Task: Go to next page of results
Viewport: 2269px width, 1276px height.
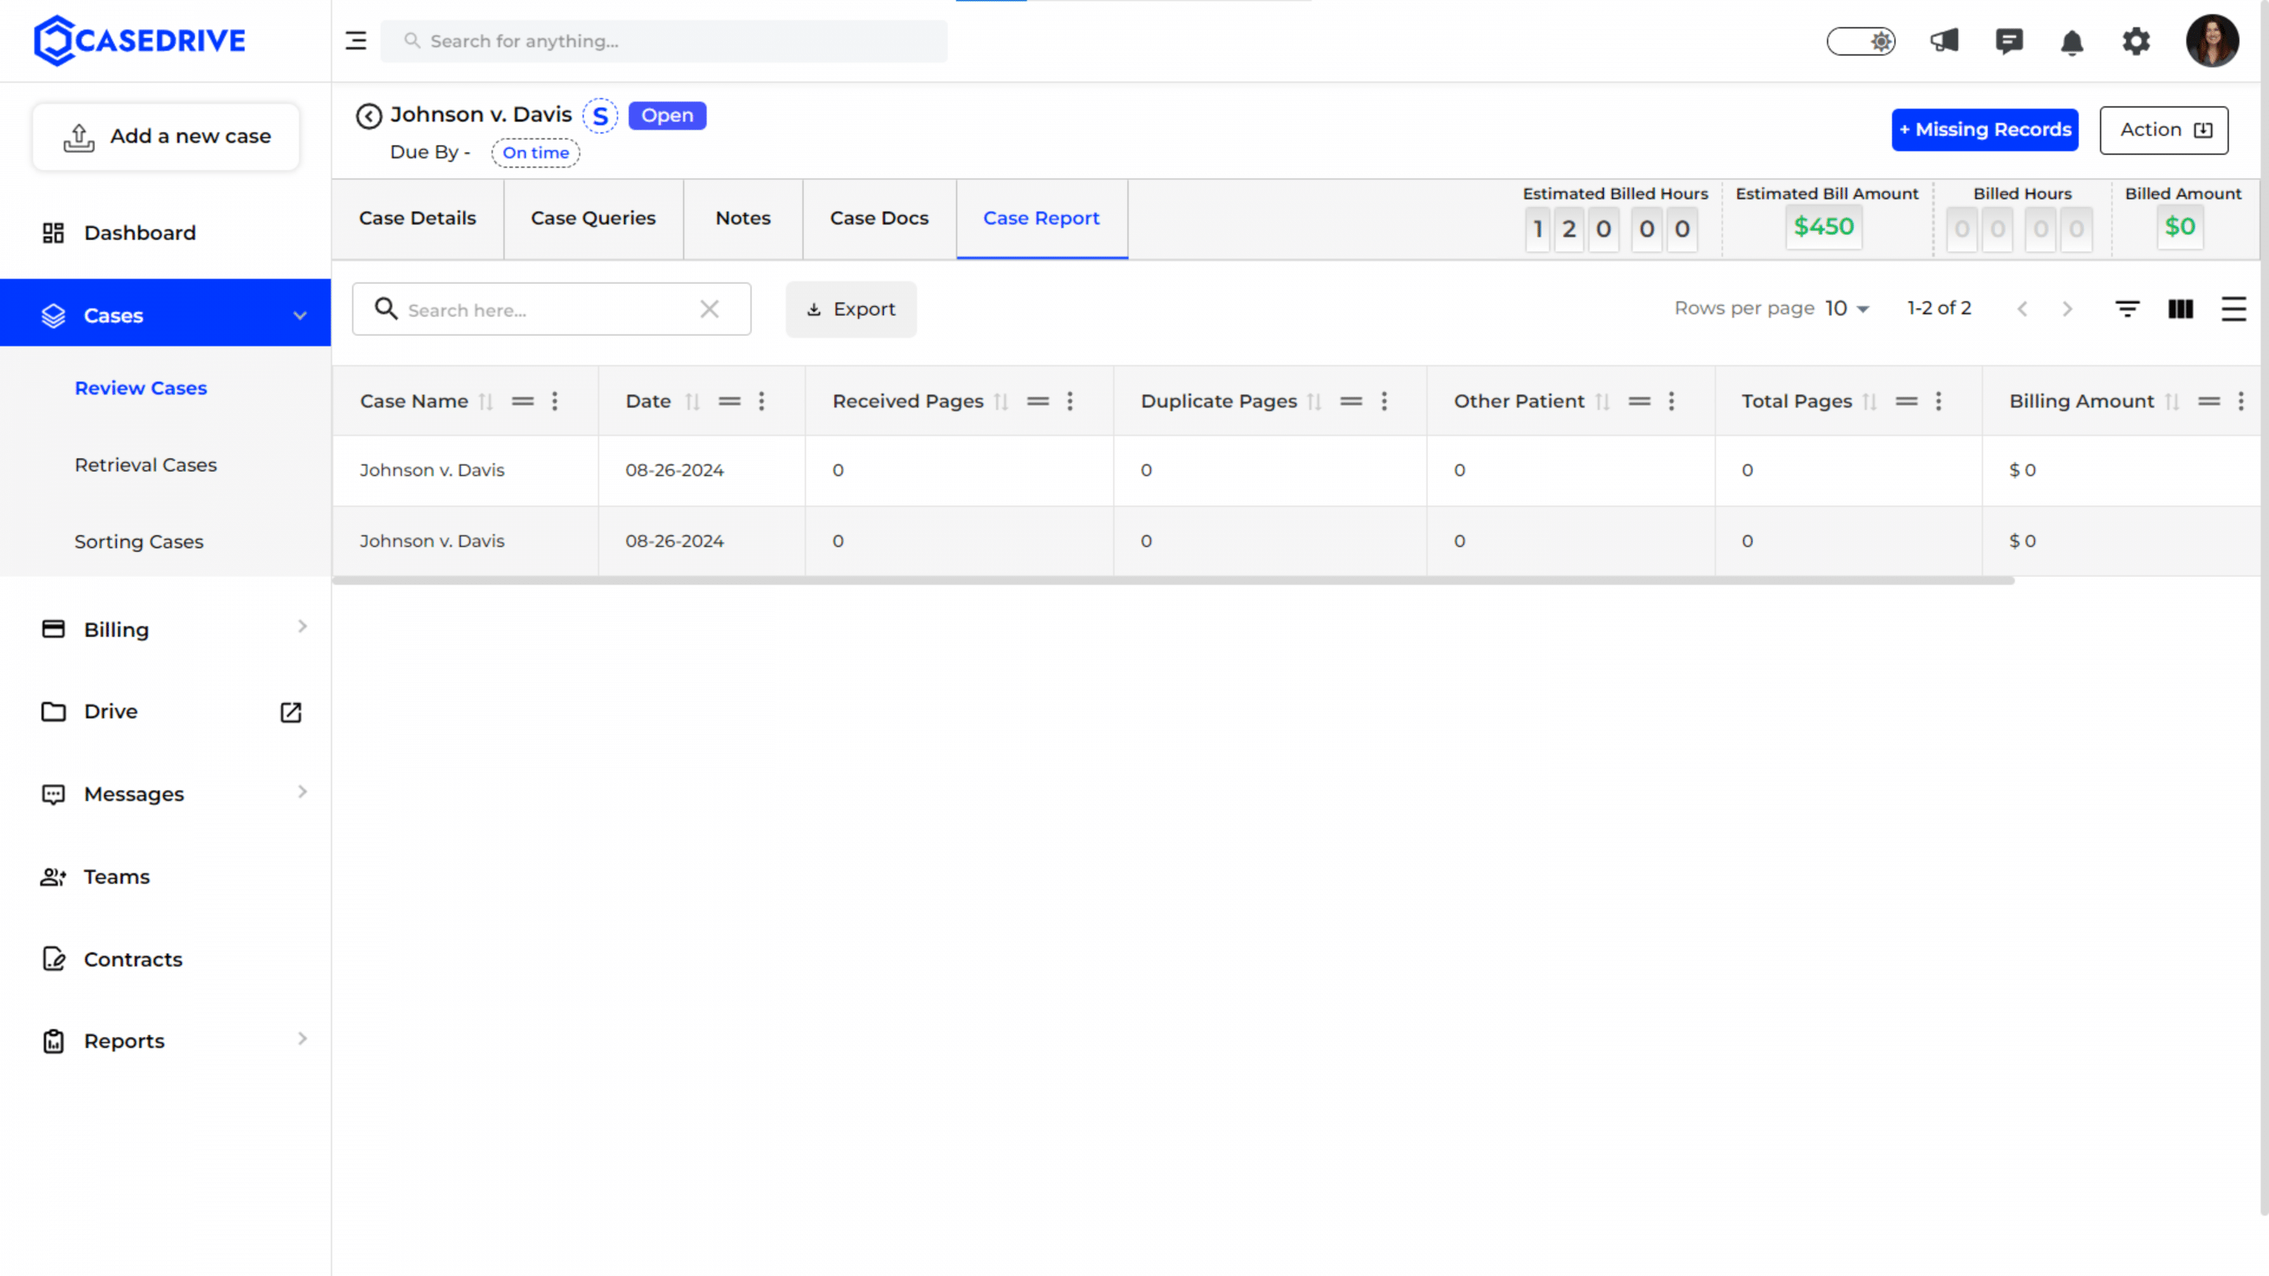Action: (x=2067, y=308)
